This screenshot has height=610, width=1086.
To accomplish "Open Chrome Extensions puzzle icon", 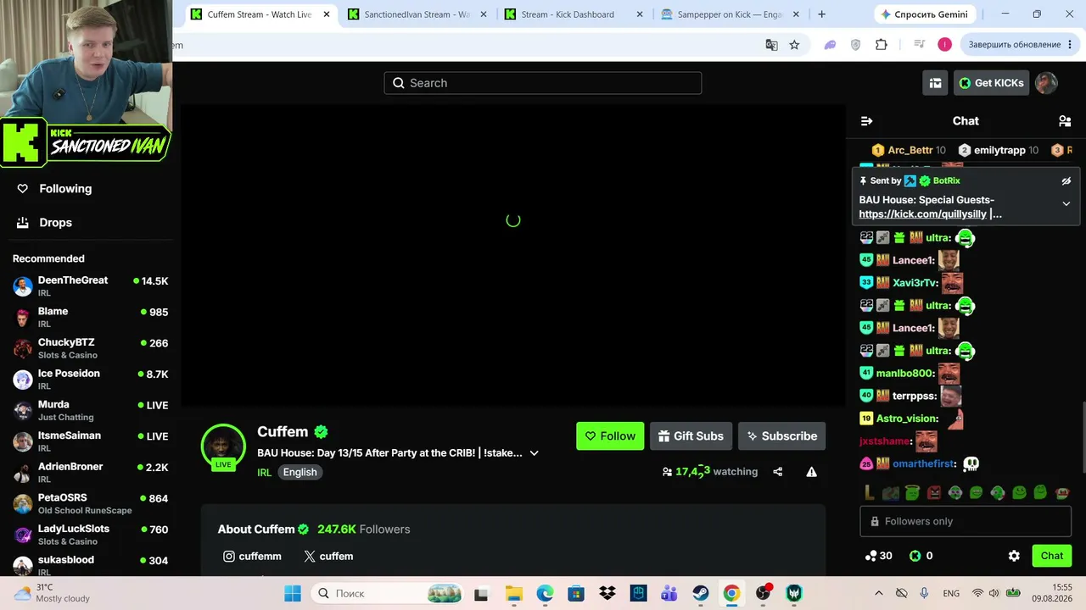I will (882, 45).
